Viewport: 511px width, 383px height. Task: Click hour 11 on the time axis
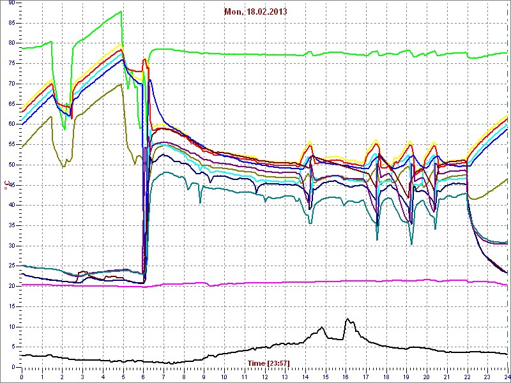245,377
